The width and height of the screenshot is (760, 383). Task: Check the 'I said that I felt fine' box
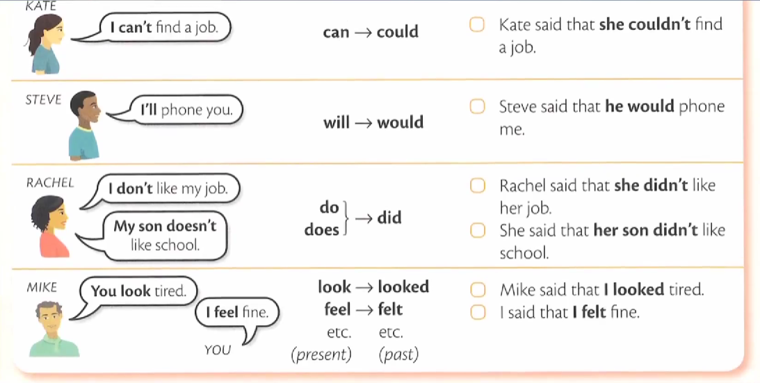pos(477,312)
